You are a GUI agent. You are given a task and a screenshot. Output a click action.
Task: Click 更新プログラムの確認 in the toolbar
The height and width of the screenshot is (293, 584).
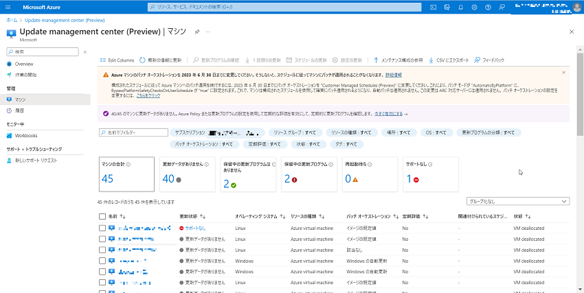[x=216, y=60]
